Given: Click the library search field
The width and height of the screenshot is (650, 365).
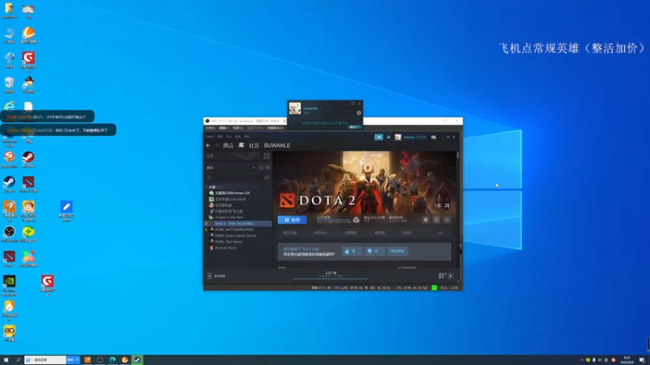Looking at the screenshot, I should coord(234,177).
